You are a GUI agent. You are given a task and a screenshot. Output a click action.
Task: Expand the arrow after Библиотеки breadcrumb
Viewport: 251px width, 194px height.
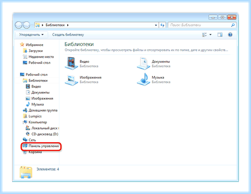[68, 25]
